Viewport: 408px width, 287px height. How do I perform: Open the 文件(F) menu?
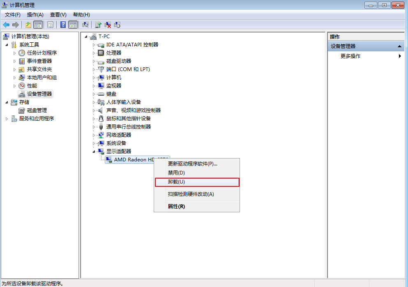pyautogui.click(x=12, y=15)
